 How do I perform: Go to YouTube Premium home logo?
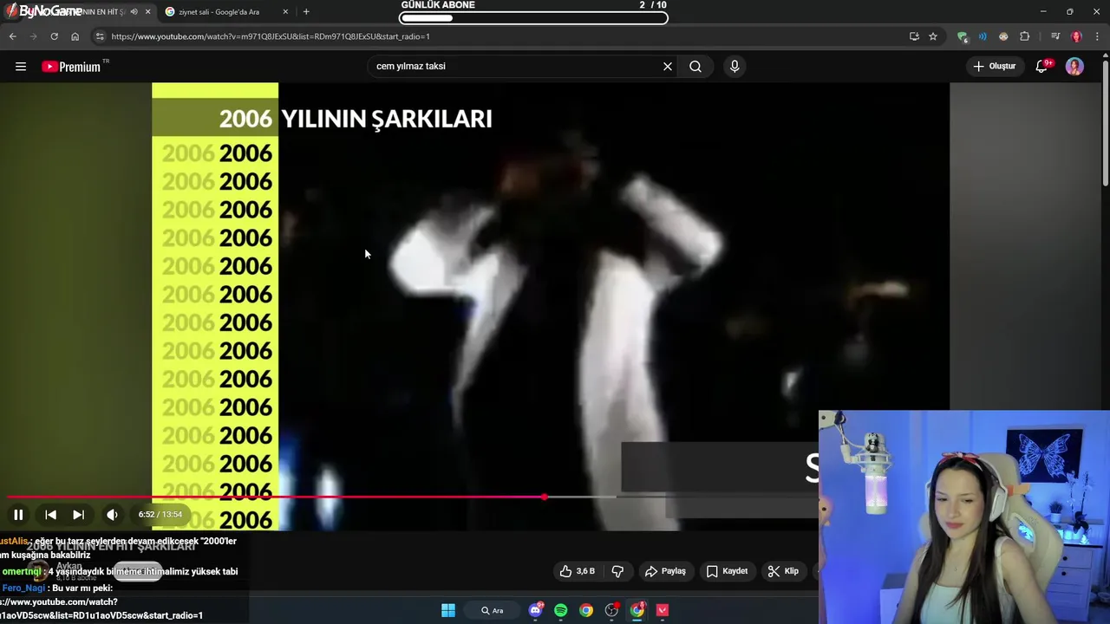(x=73, y=67)
